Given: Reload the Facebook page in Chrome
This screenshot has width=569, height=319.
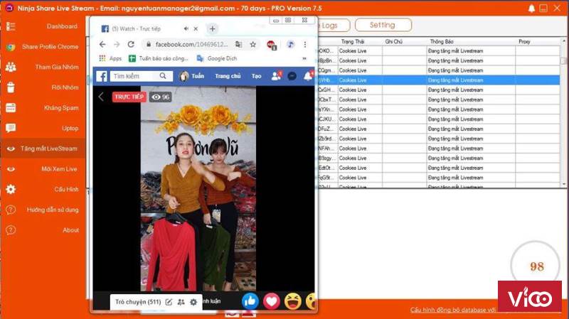Looking at the screenshot, I should pos(131,44).
